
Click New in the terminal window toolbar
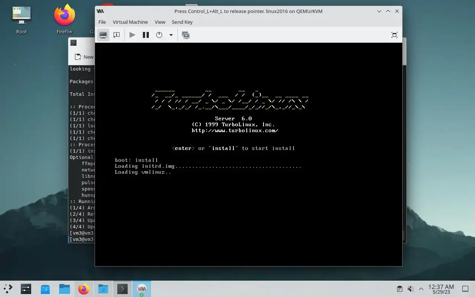[84, 57]
